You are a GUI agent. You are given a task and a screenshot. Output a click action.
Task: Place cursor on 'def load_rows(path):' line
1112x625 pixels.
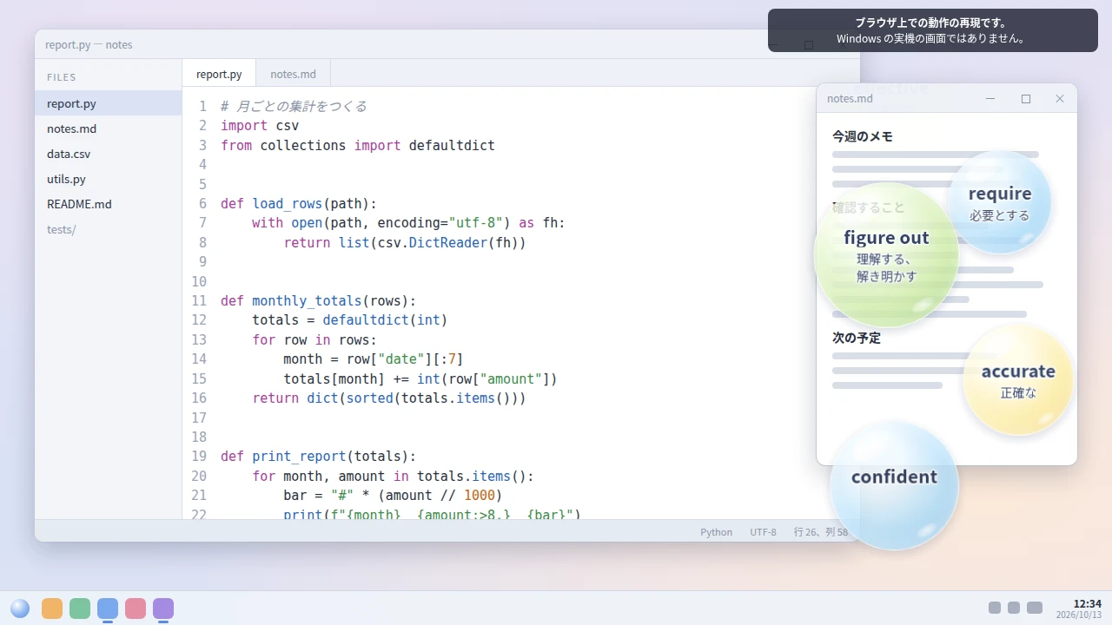(x=299, y=204)
